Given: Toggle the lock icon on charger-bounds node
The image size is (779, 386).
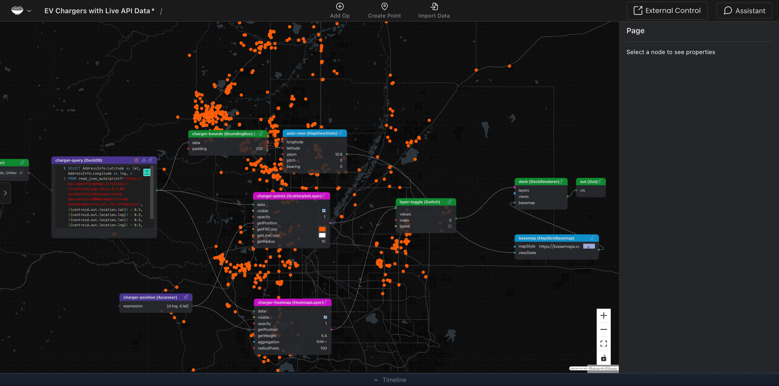Looking at the screenshot, I should (261, 134).
